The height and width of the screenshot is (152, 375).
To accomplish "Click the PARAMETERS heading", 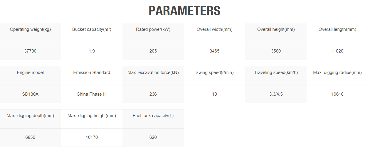I will [x=184, y=11].
